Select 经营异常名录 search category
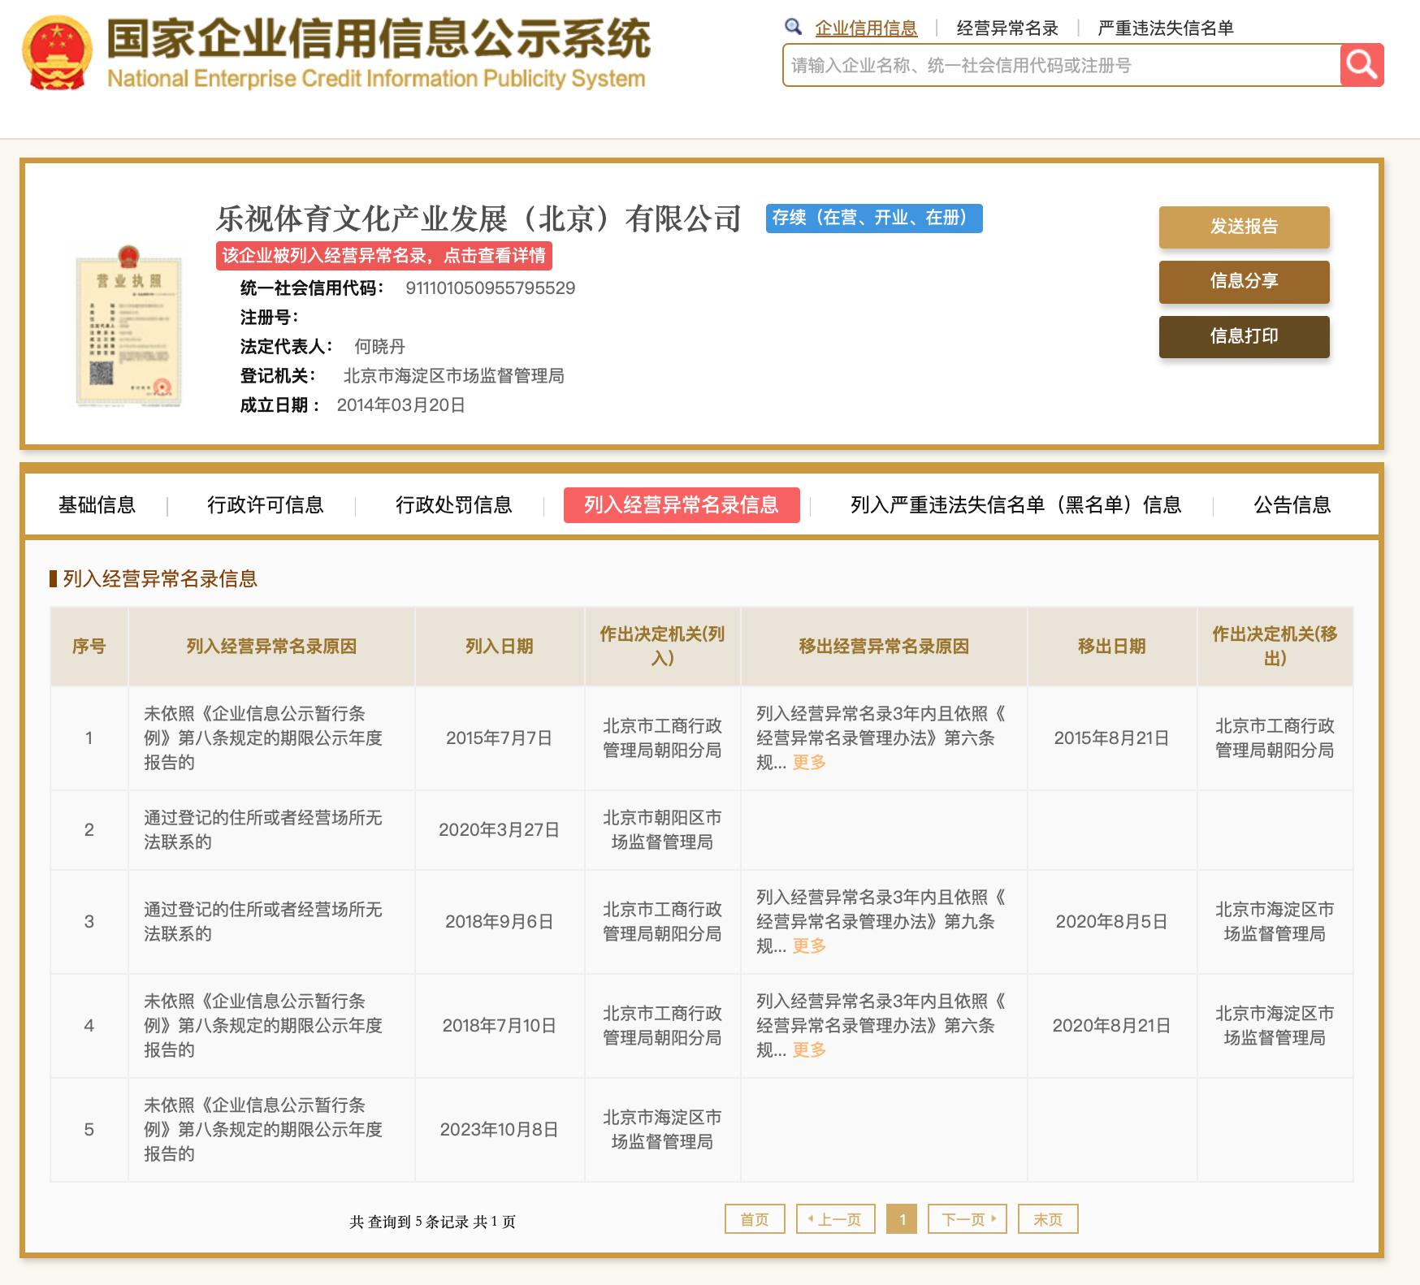The height and width of the screenshot is (1285, 1420). 1007,28
